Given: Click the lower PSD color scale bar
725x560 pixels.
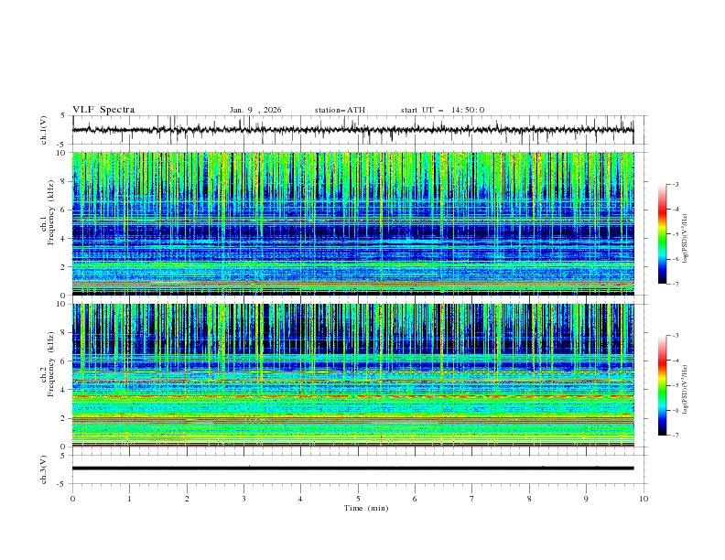Looking at the screenshot, I should [662, 385].
